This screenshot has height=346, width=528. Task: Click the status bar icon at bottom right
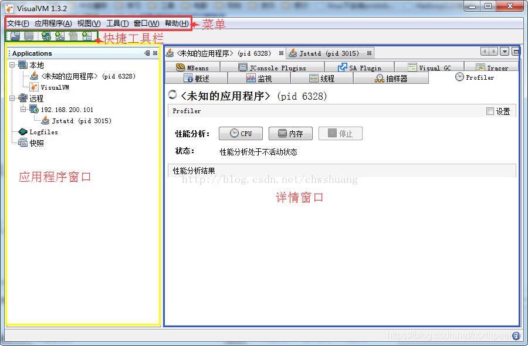coord(516,335)
